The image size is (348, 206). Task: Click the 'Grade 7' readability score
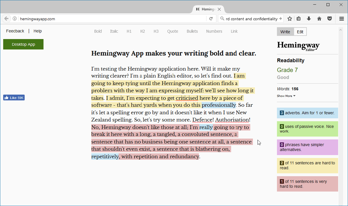[x=287, y=70]
